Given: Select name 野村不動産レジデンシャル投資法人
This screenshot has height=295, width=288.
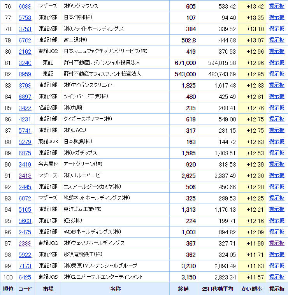Looking at the screenshot, I should click(102, 63).
